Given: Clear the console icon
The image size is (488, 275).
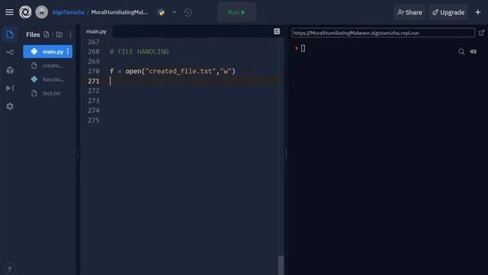Looking at the screenshot, I should point(474,52).
